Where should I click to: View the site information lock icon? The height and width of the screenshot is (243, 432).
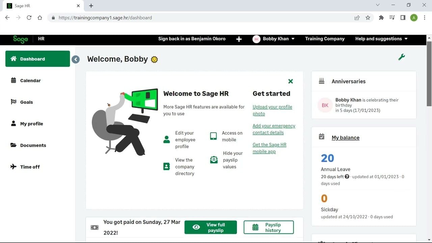(53, 18)
